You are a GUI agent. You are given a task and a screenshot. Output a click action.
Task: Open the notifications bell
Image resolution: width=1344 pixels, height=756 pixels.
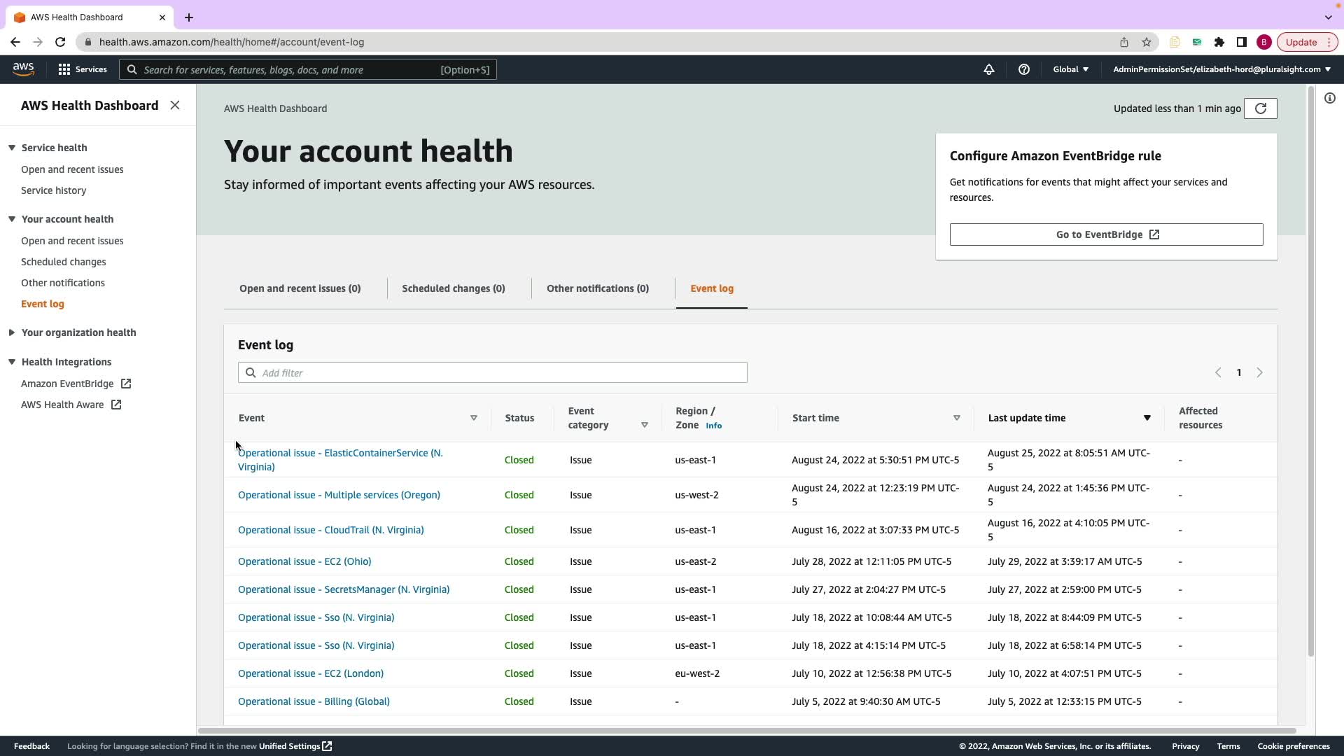click(x=988, y=69)
